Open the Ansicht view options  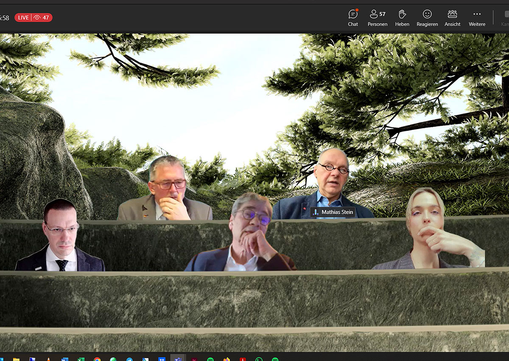(452, 18)
